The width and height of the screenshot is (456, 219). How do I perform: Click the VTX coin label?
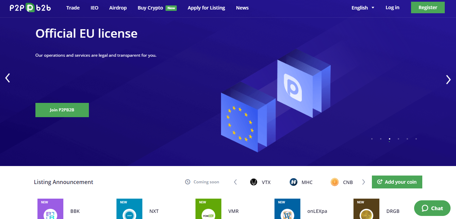(266, 182)
